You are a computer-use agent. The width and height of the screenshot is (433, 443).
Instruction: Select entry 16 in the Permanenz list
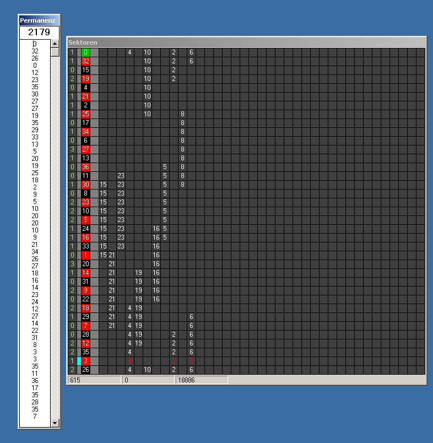35,280
